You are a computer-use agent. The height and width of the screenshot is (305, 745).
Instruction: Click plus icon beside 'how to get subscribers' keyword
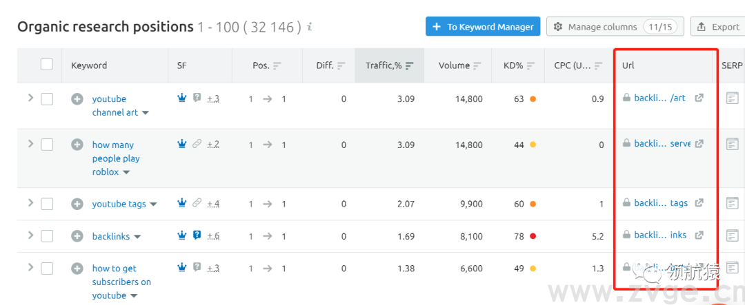tap(77, 269)
